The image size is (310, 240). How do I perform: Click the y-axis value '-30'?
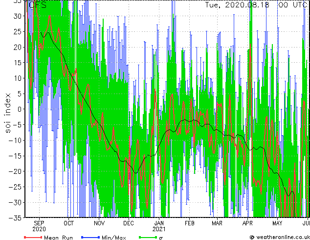click(x=15, y=203)
